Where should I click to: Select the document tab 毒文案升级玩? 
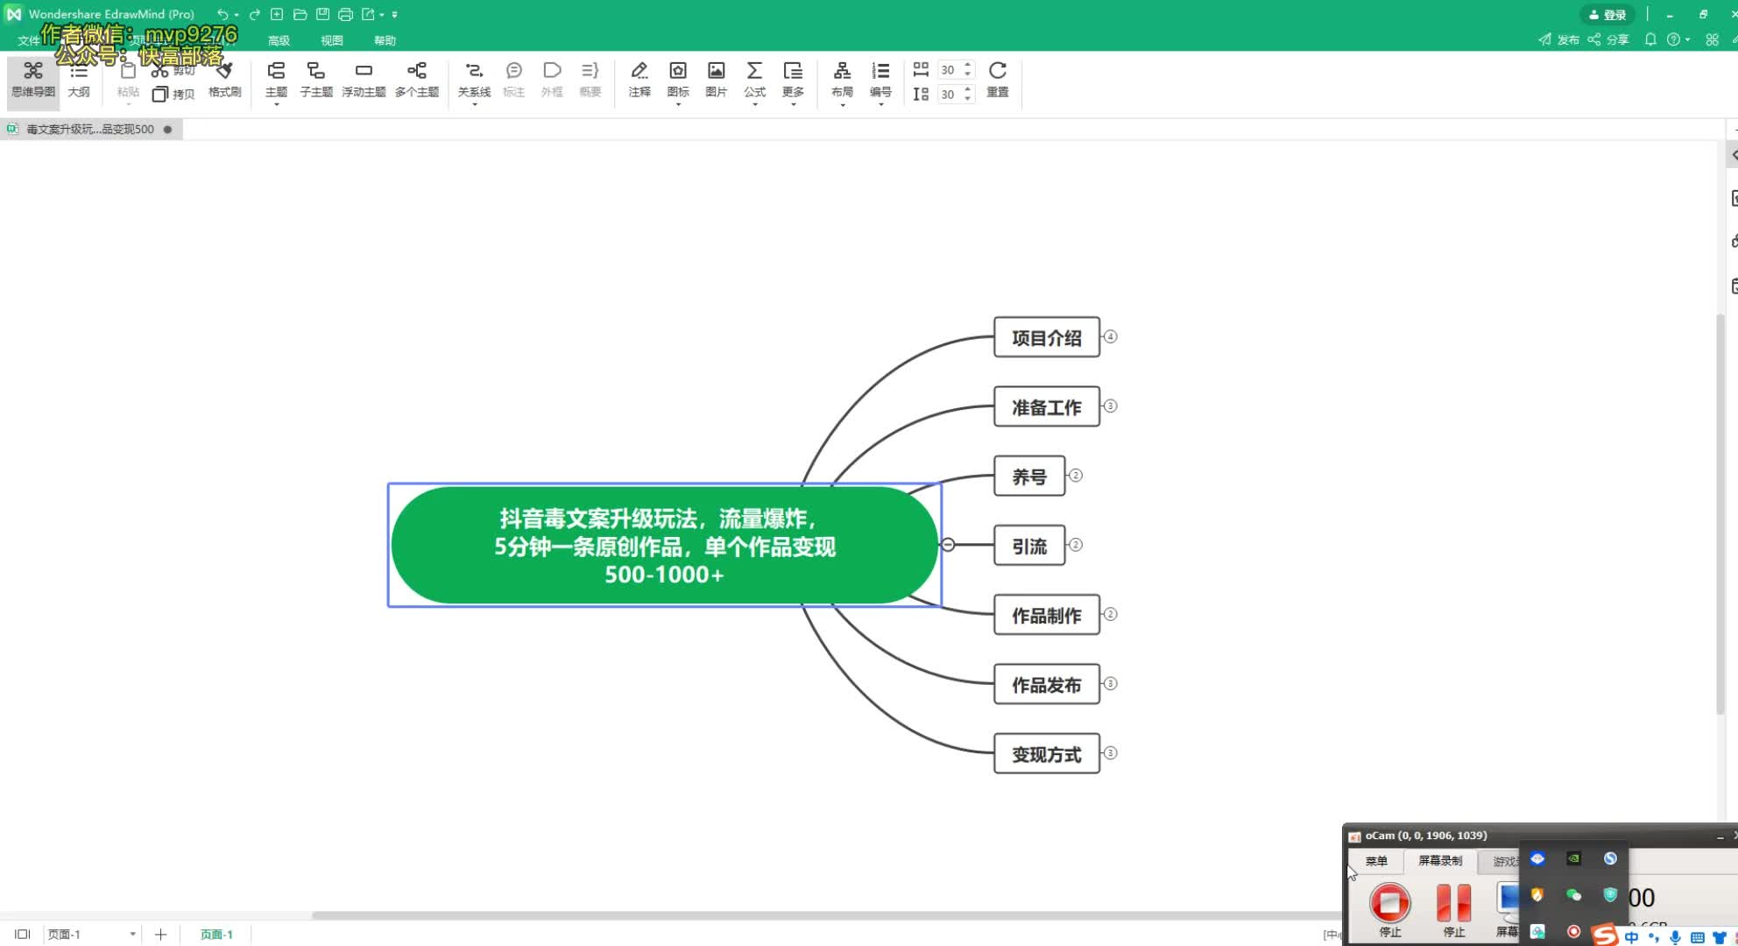coord(90,129)
